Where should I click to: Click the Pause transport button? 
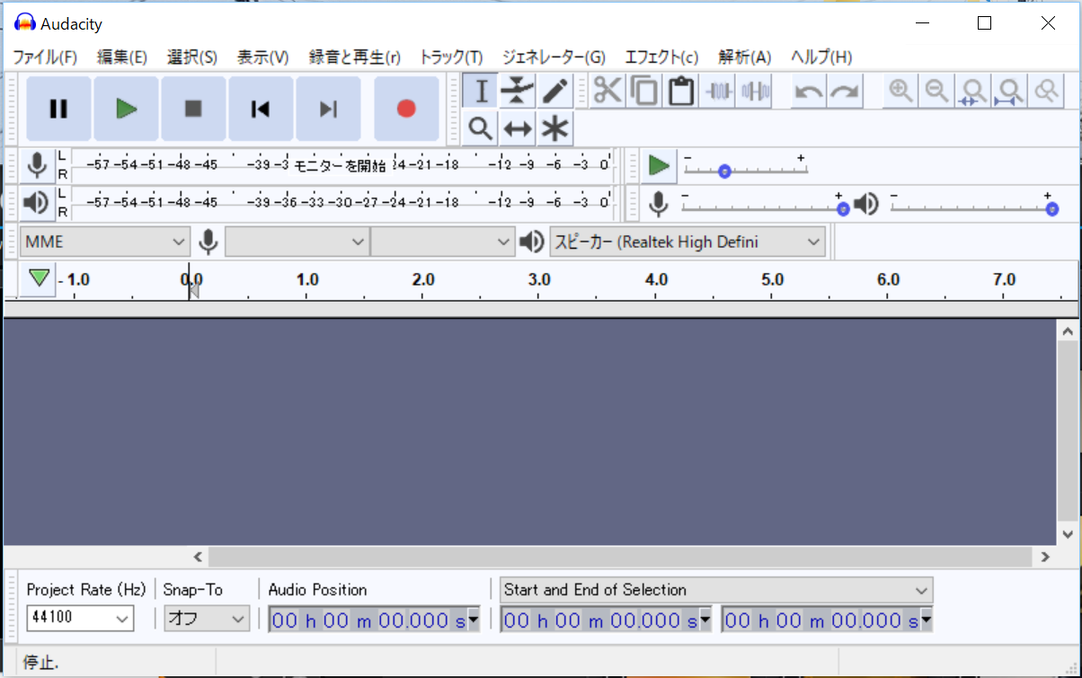click(58, 109)
